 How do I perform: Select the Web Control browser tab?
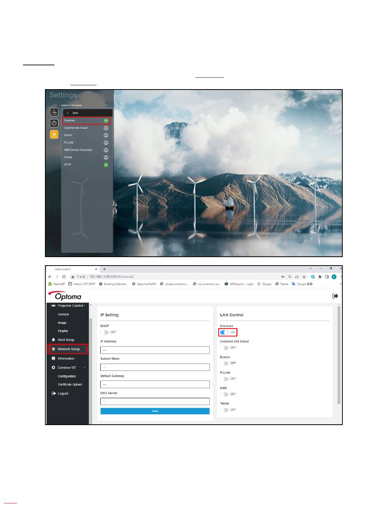(x=73, y=269)
